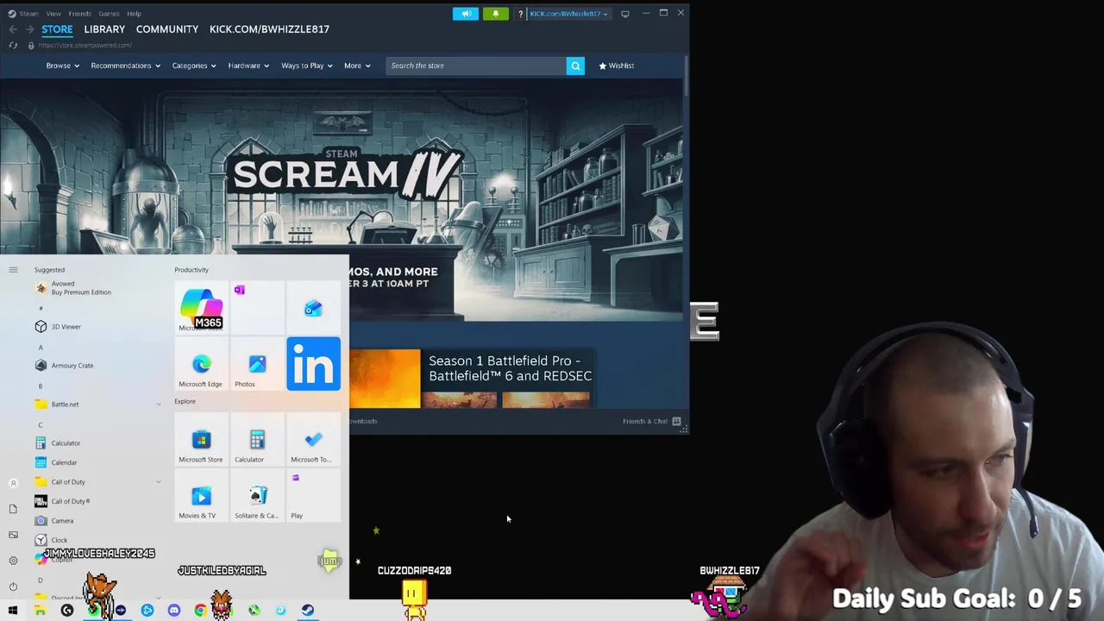Open Movies & TV tile
The height and width of the screenshot is (621, 1104).
(x=201, y=496)
